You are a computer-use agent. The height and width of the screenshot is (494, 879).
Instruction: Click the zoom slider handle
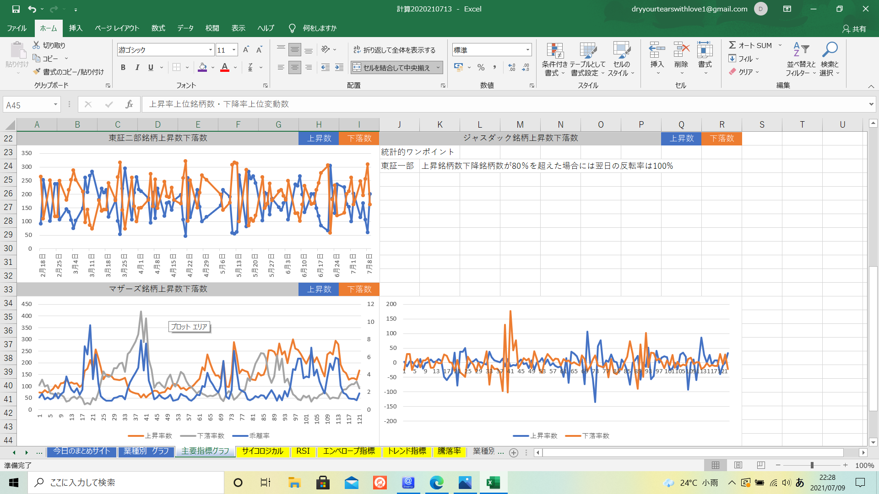[x=812, y=465]
